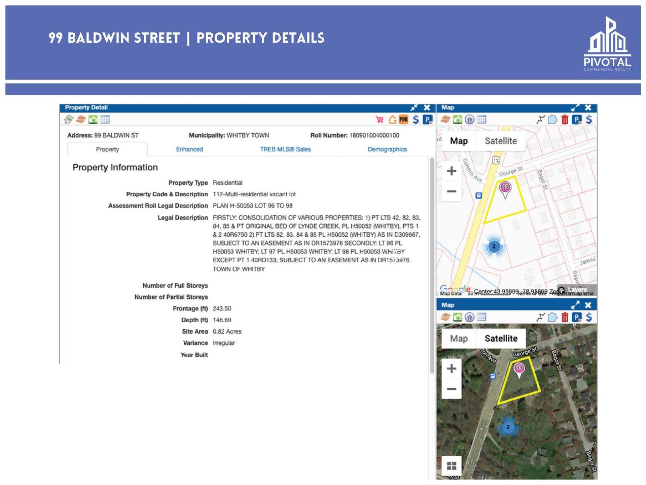Viewport: 646px width, 485px height.
Task: Zoom out on the upper map
Action: point(452,191)
